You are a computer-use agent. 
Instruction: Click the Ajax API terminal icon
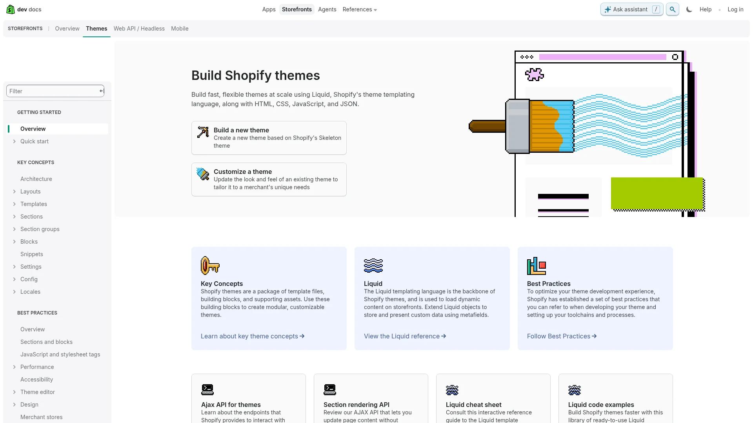click(x=207, y=389)
